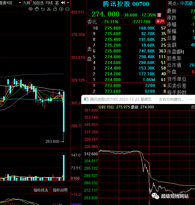Click the last tall volume bar

(x=64, y=168)
